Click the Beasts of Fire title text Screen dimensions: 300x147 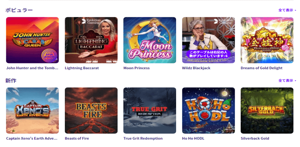coord(77,139)
